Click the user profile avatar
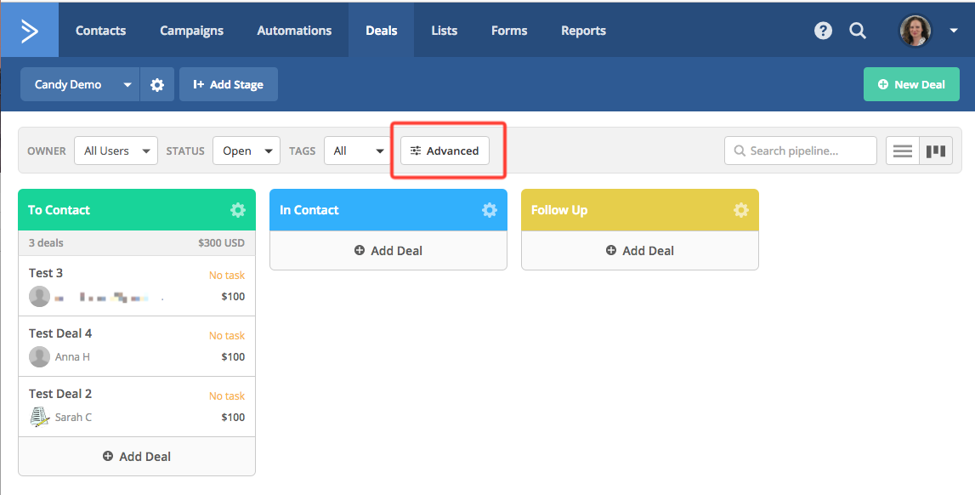The image size is (975, 495). (915, 31)
